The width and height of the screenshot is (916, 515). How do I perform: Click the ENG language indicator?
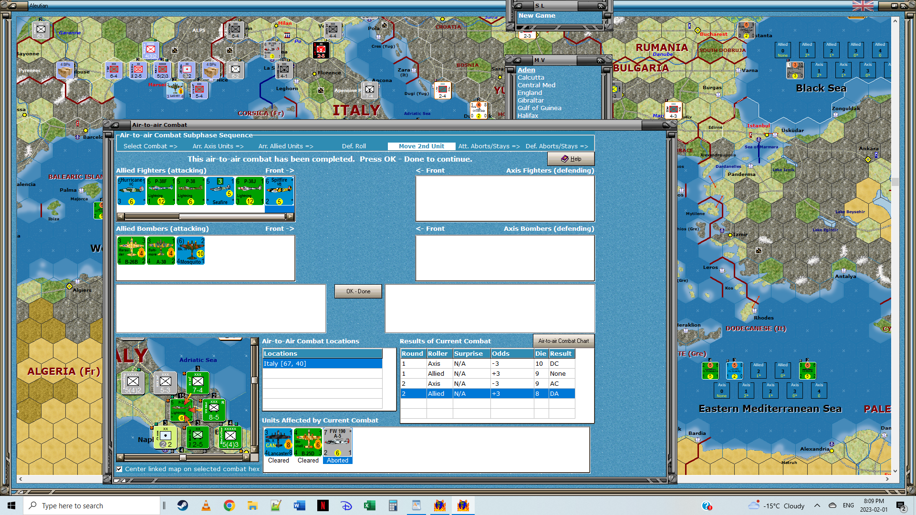coord(848,505)
